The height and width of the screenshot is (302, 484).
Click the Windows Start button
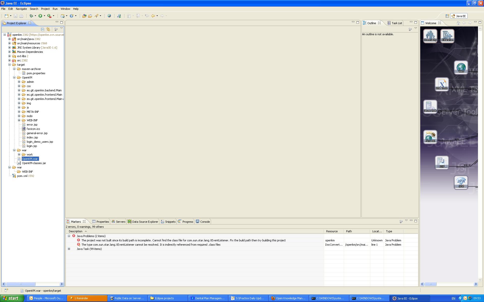(12, 298)
